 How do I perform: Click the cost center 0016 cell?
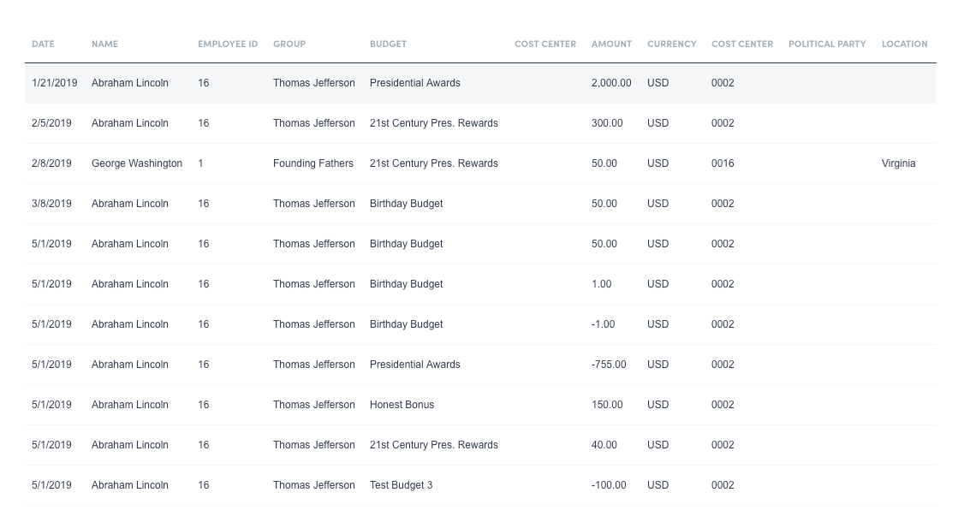click(723, 163)
